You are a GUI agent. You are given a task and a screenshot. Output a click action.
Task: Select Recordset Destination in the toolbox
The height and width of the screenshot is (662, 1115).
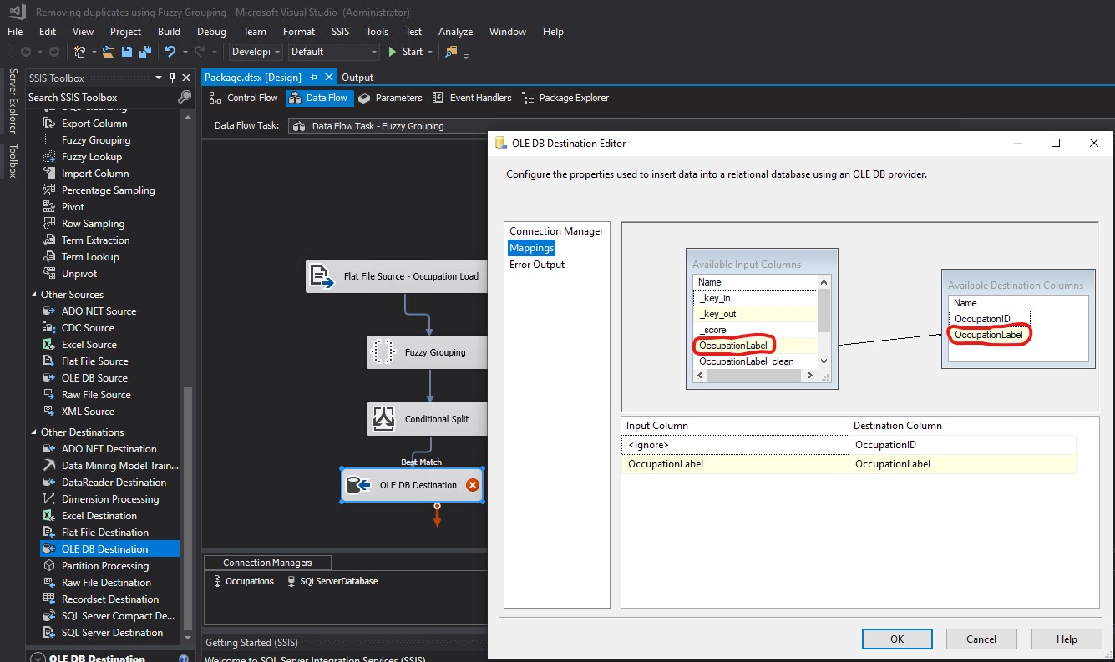(x=110, y=599)
